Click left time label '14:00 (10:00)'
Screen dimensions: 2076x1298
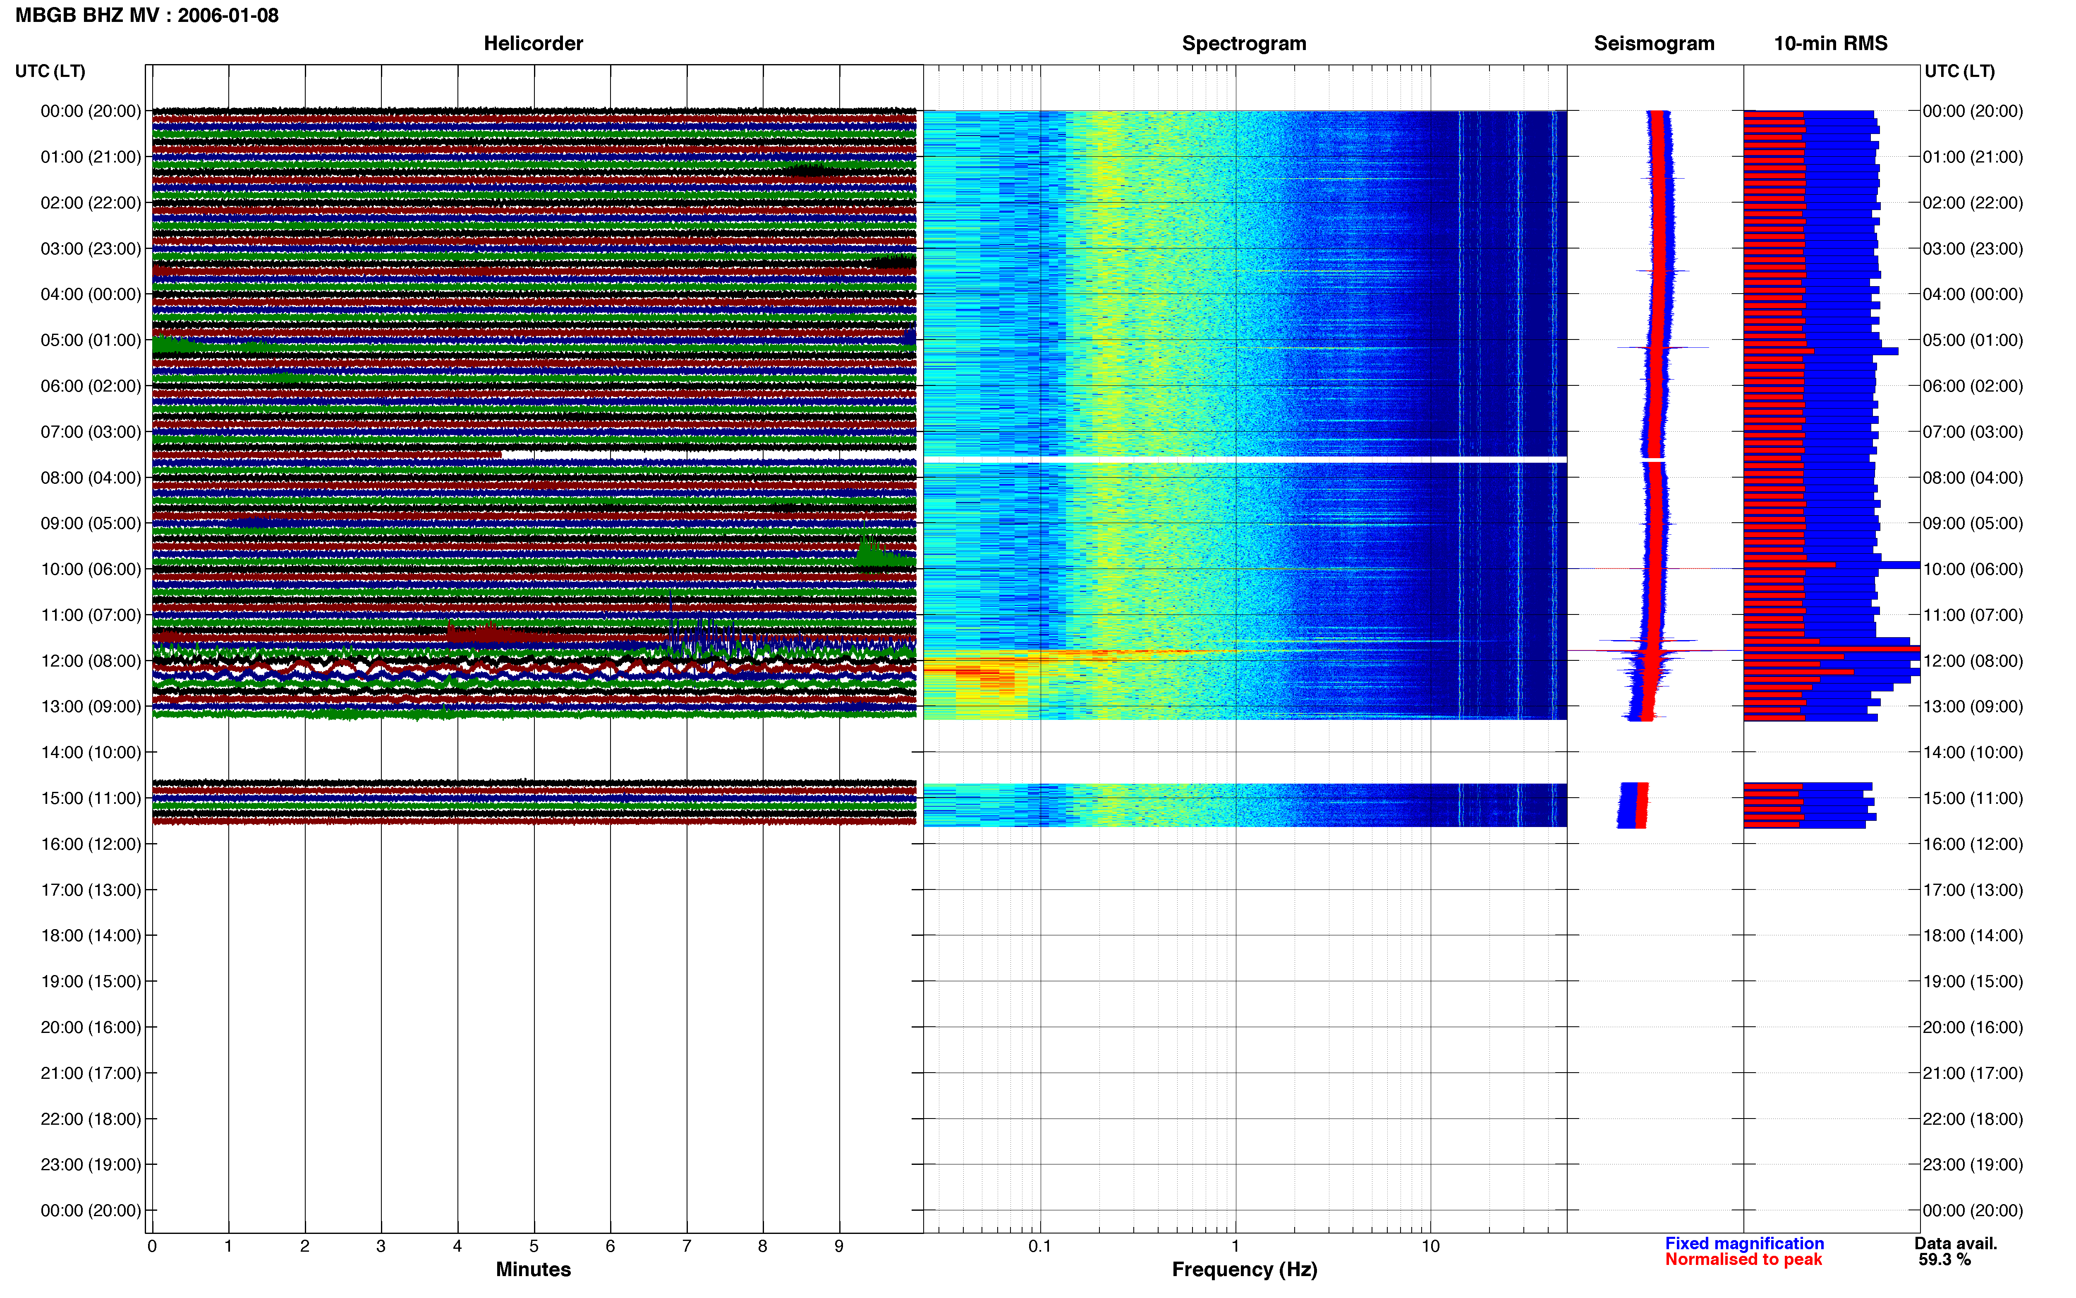pyautogui.click(x=90, y=753)
